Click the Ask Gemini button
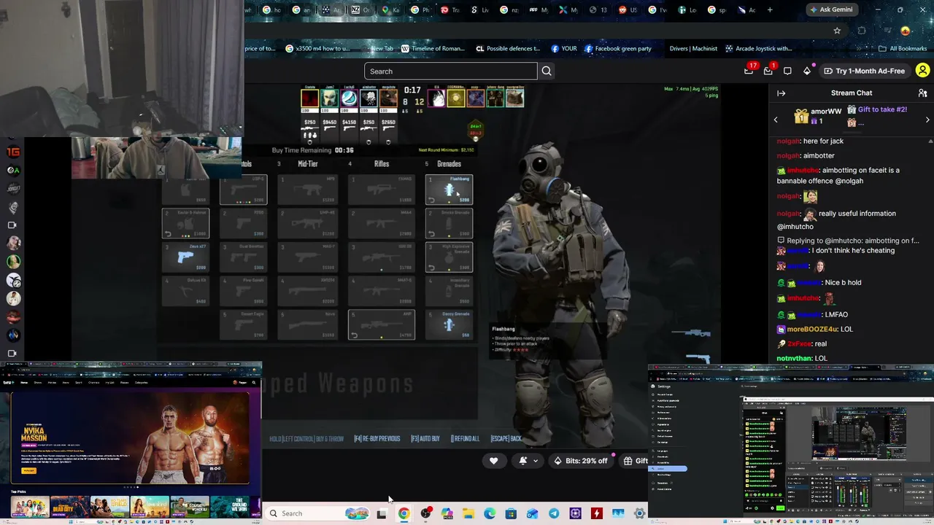 coord(833,9)
